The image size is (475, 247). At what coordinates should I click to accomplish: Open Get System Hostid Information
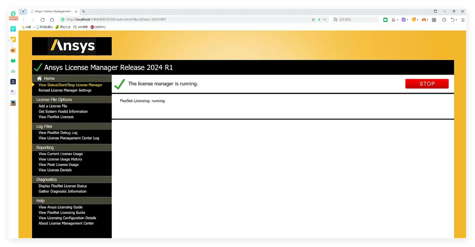pyautogui.click(x=63, y=111)
